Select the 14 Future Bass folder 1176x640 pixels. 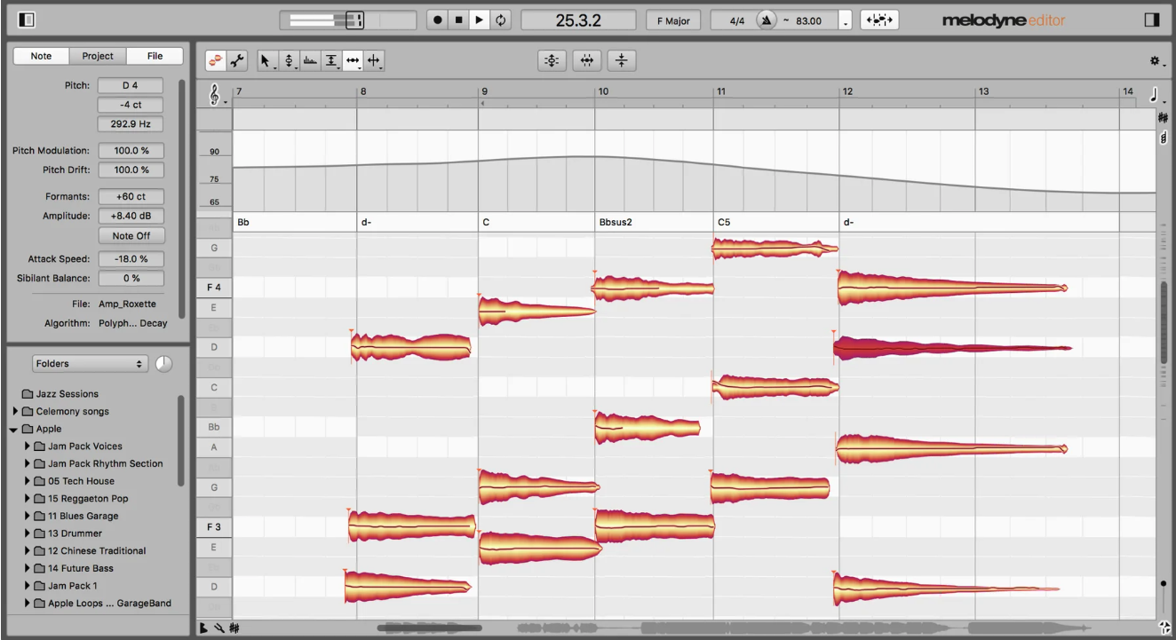73,568
